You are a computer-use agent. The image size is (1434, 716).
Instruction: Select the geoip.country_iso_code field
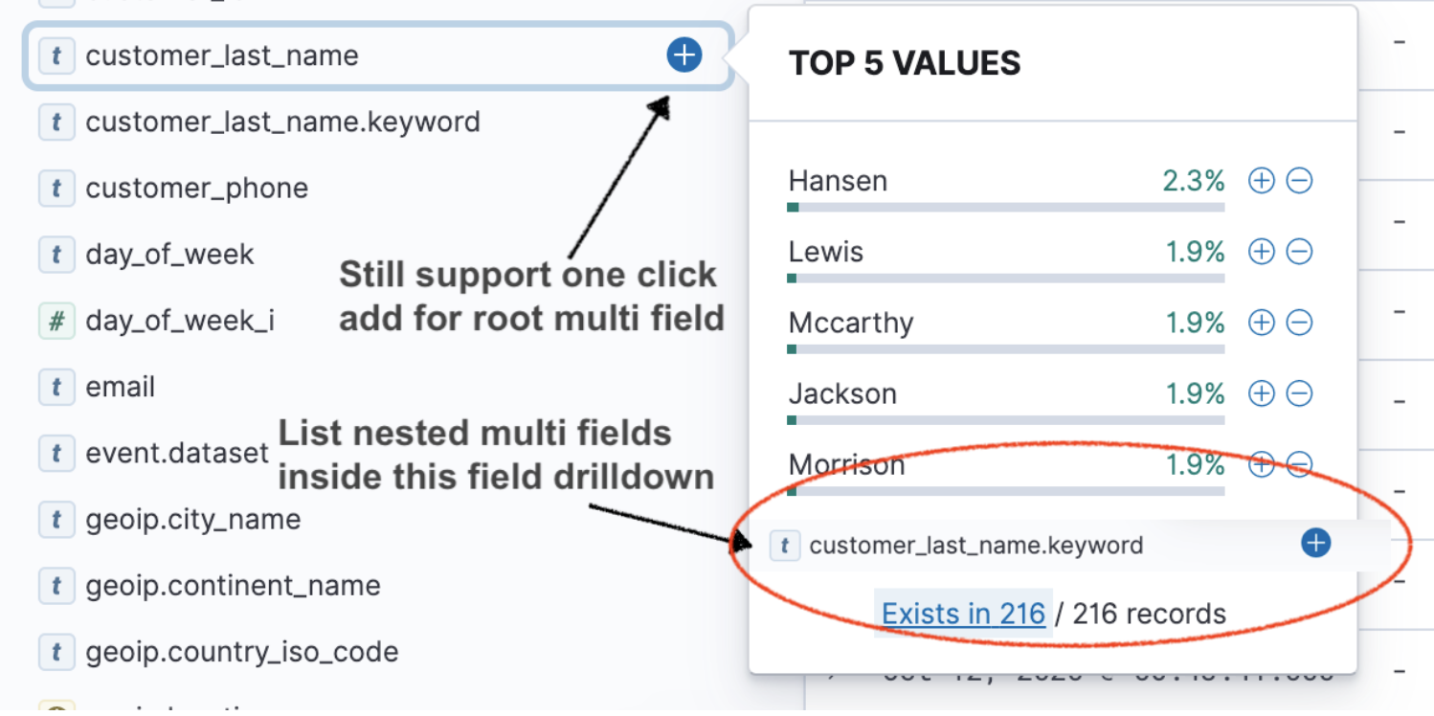(56, 651)
